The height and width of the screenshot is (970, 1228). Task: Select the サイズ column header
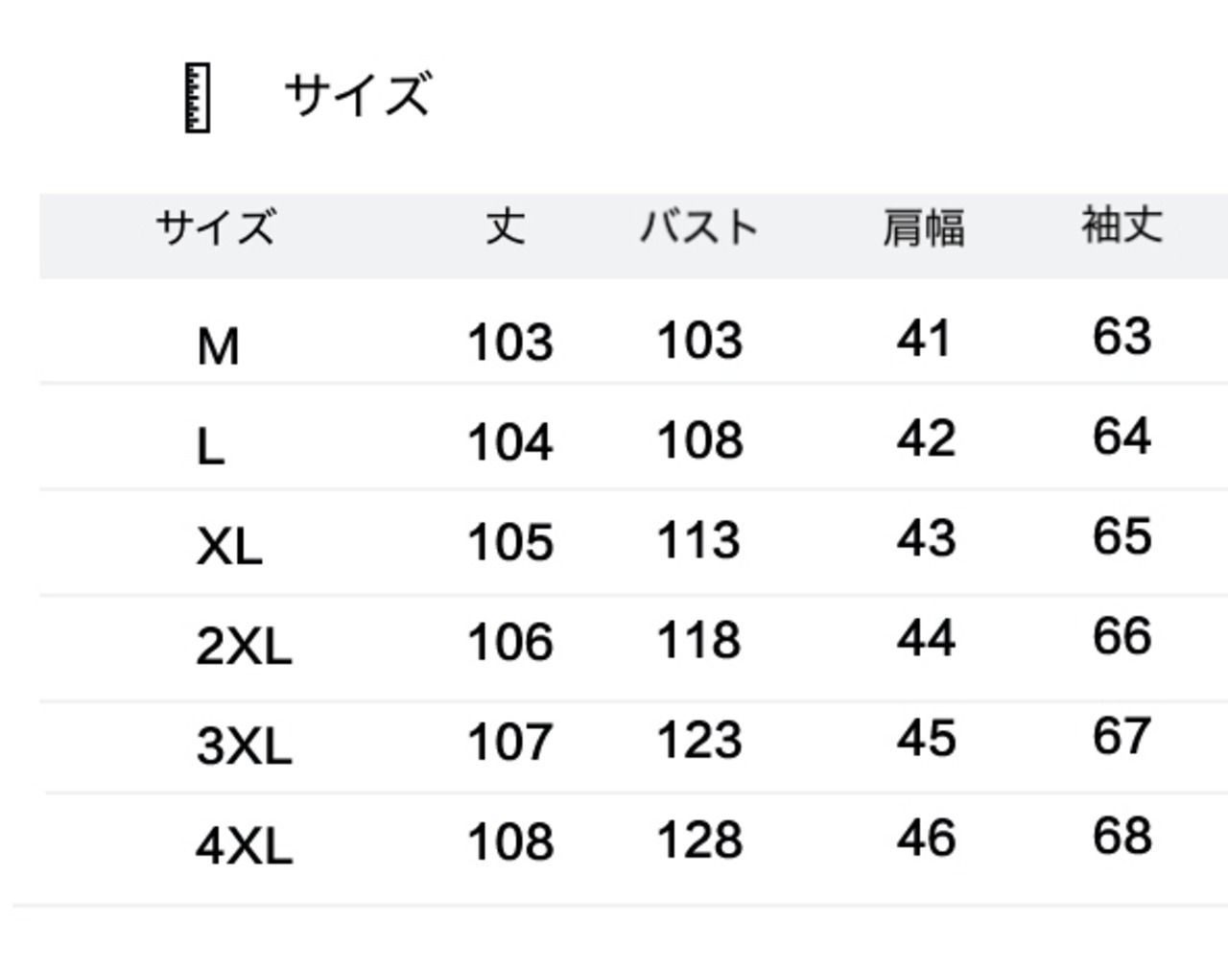coord(216,228)
